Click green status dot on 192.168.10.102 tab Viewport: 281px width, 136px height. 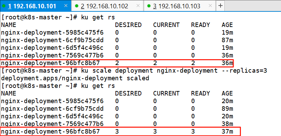(77, 6)
